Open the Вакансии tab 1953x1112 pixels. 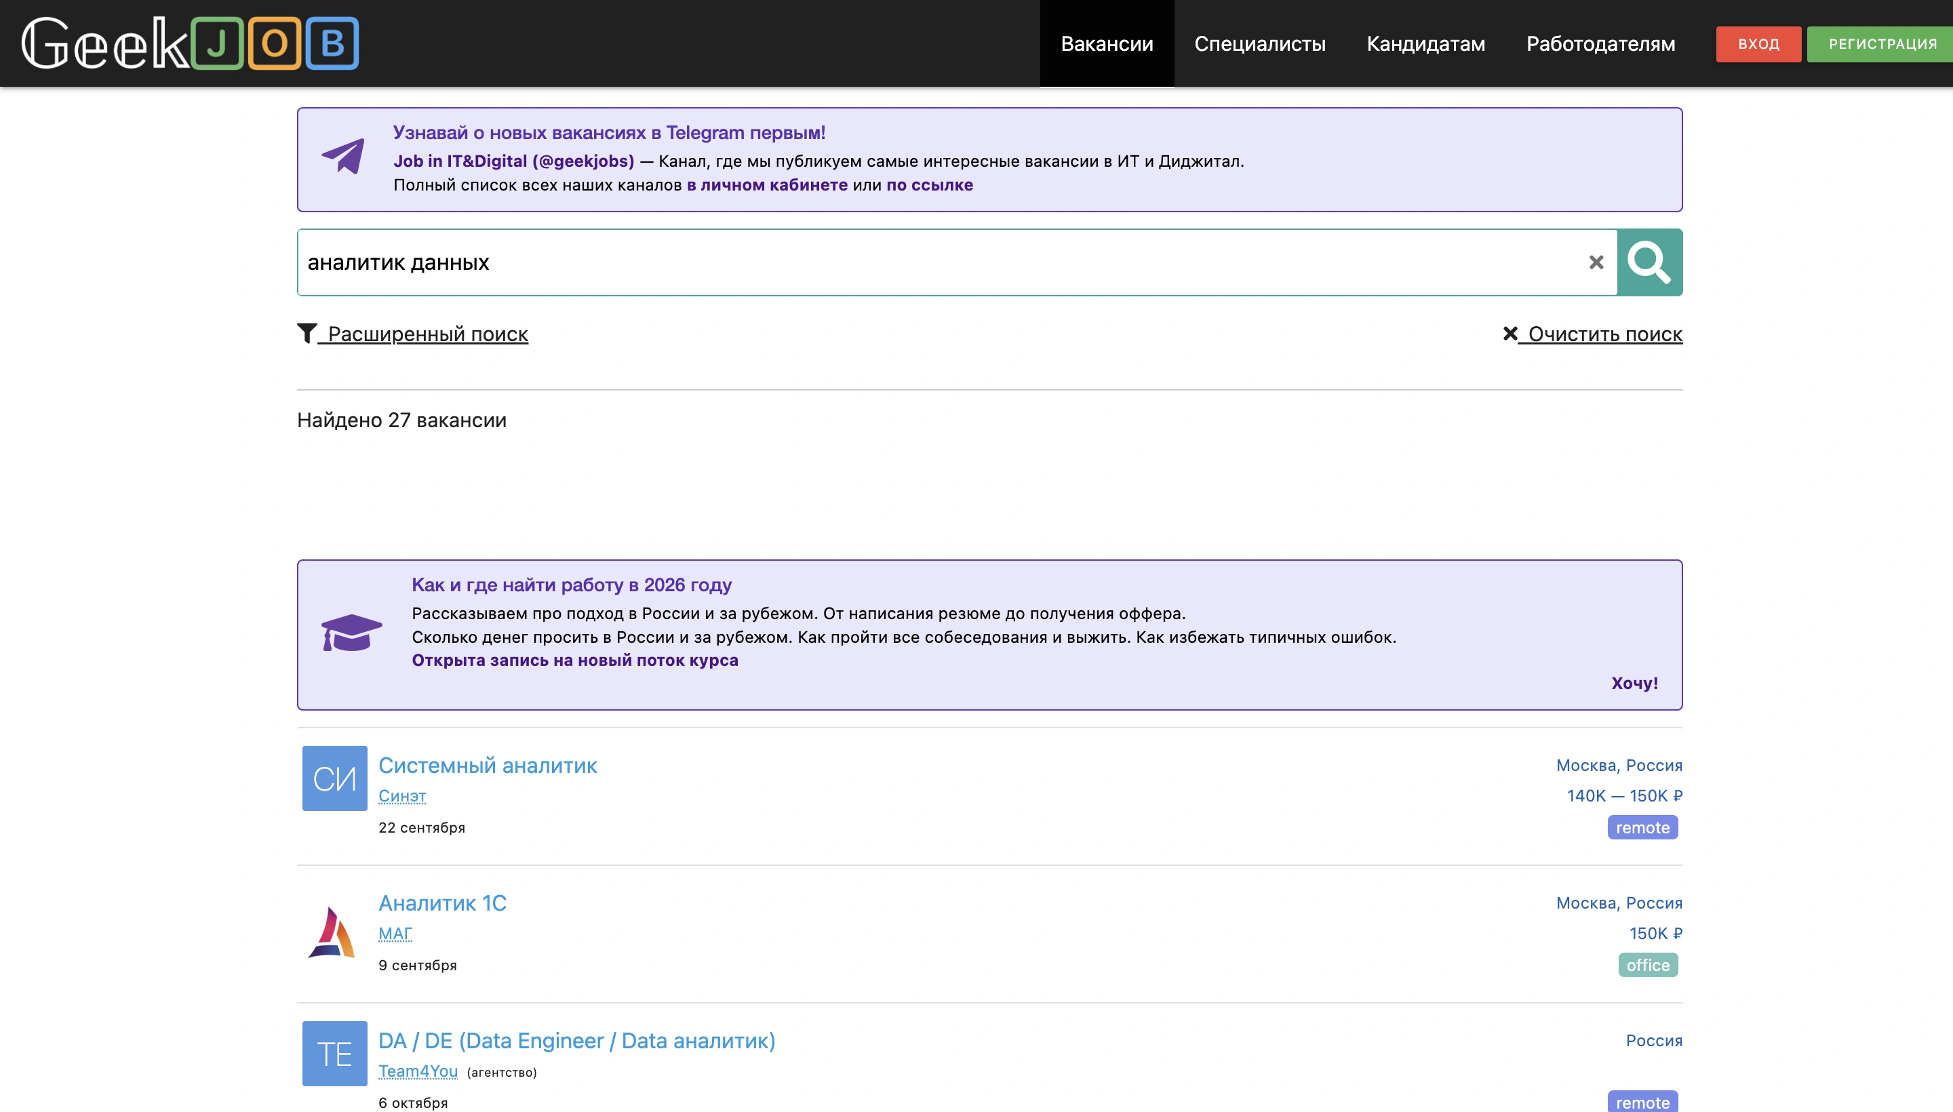1107,43
